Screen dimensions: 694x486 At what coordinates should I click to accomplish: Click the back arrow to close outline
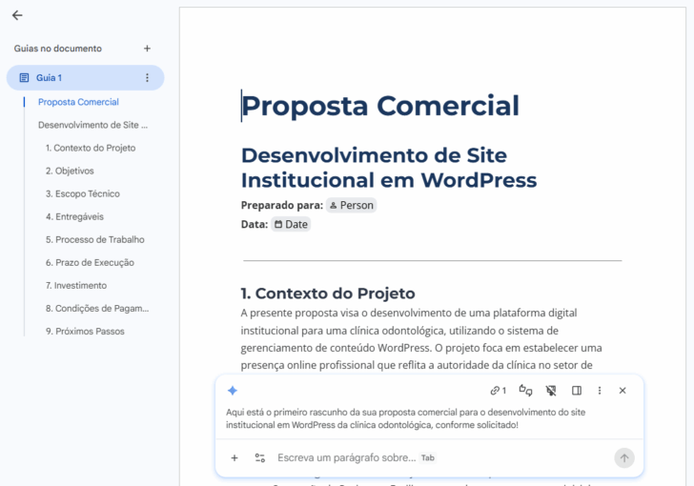[17, 15]
